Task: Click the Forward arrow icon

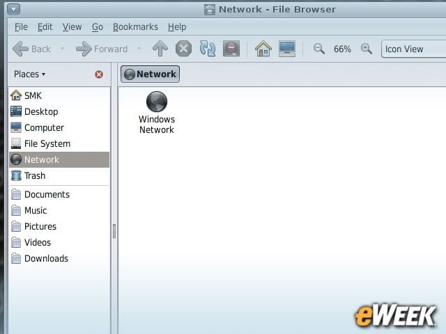Action: click(84, 49)
